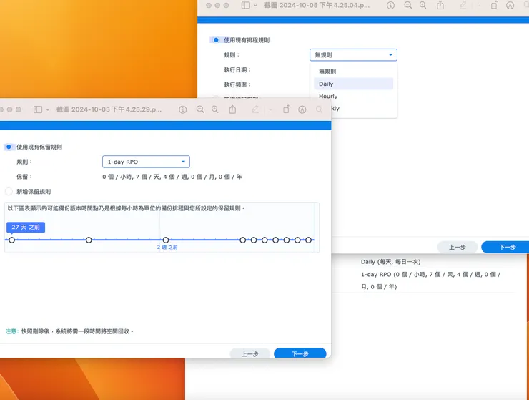The width and height of the screenshot is (529, 400).
Task: Enable the markup pen in the 4.25.29 window
Action: click(x=255, y=109)
